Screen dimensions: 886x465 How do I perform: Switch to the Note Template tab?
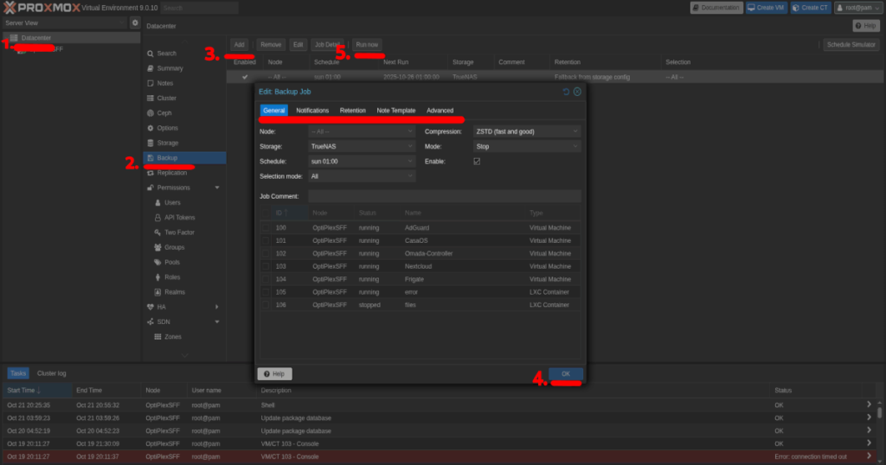click(396, 111)
